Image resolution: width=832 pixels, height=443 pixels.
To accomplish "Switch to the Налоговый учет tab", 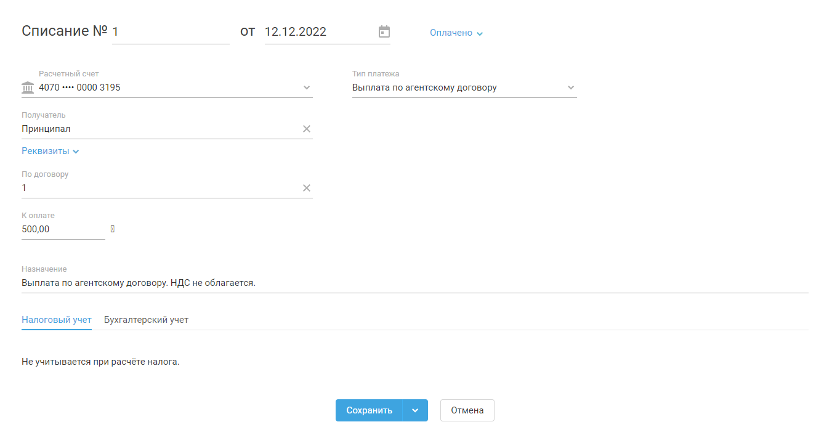I will 57,320.
